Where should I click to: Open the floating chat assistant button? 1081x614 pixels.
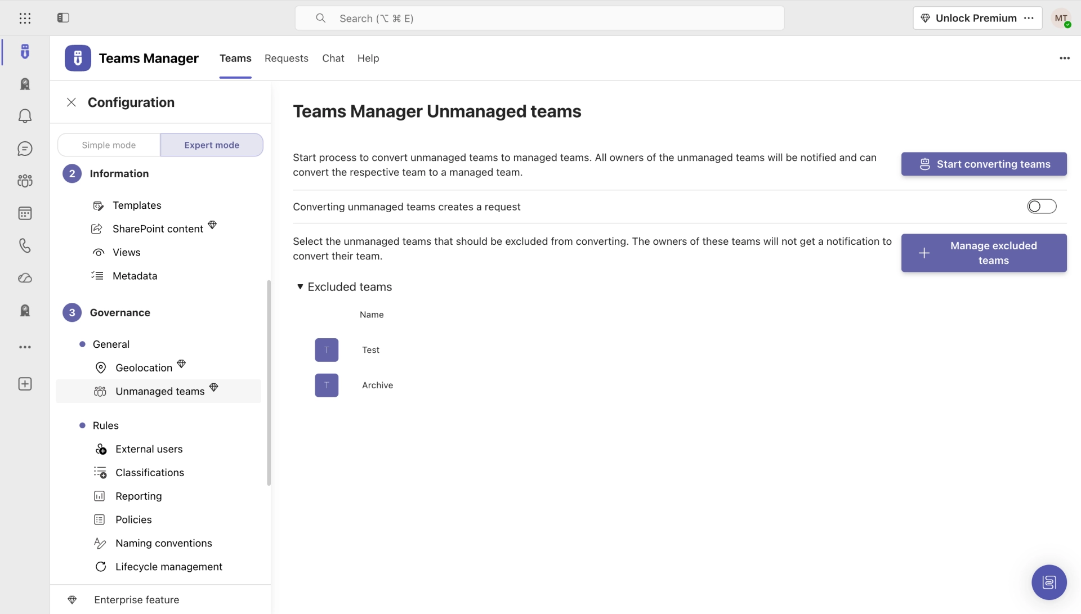pyautogui.click(x=1049, y=582)
